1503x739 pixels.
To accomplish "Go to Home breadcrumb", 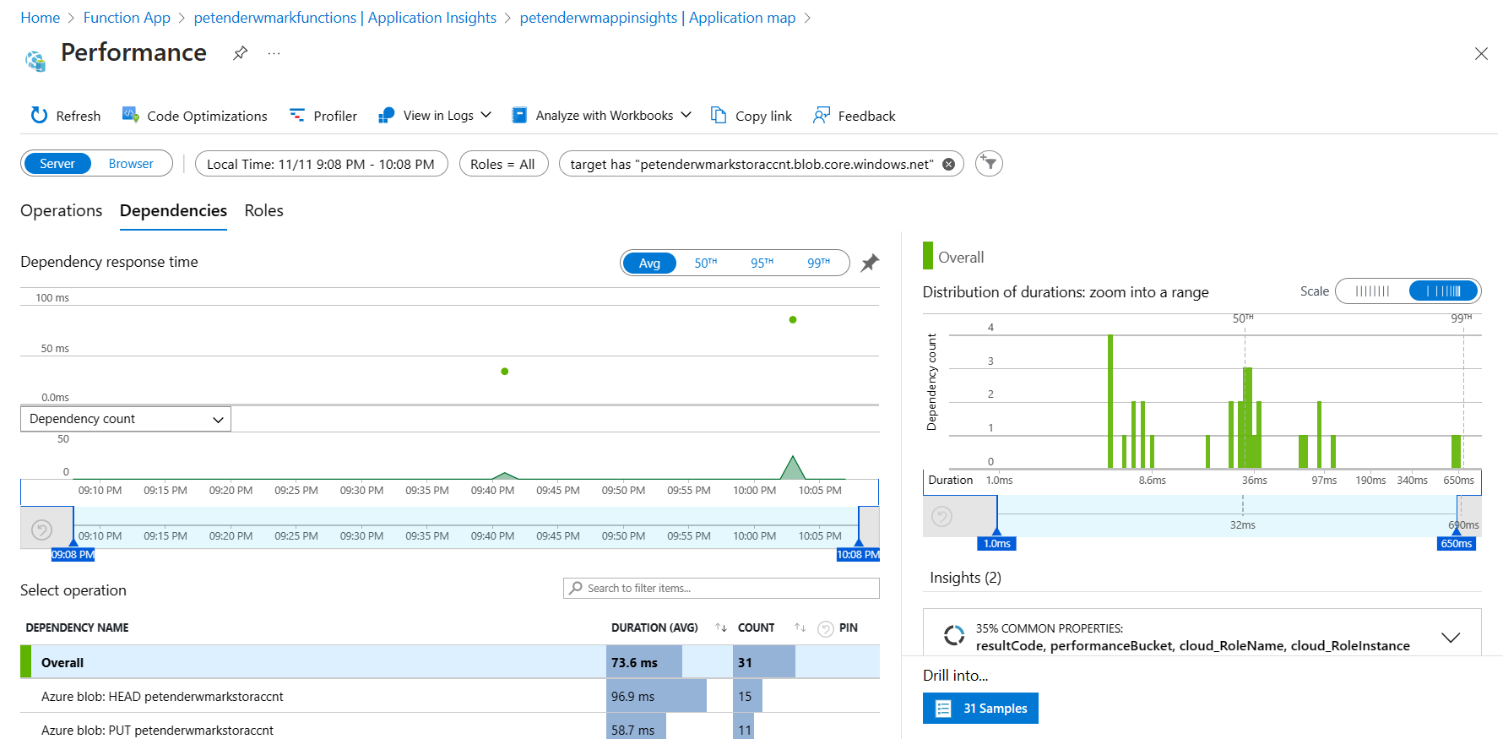I will [x=40, y=18].
